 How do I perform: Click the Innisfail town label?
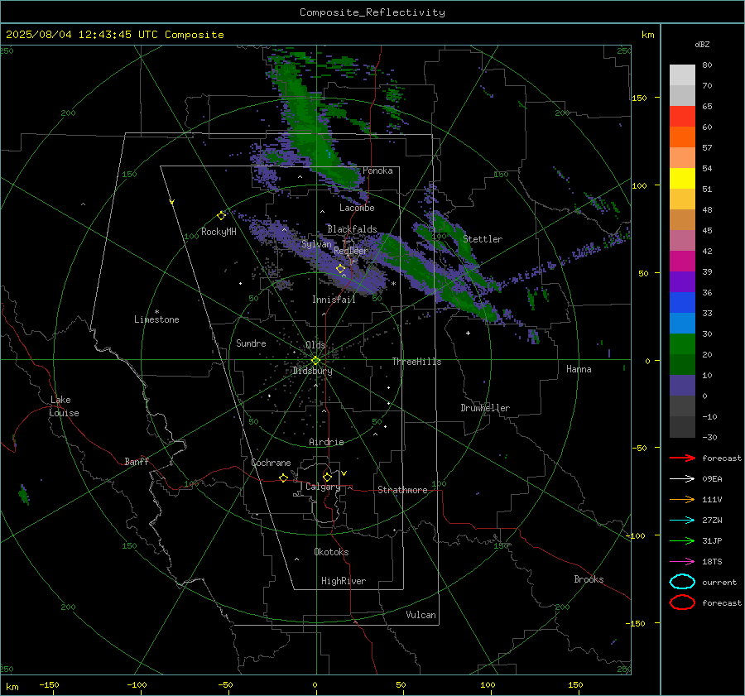[x=334, y=300]
